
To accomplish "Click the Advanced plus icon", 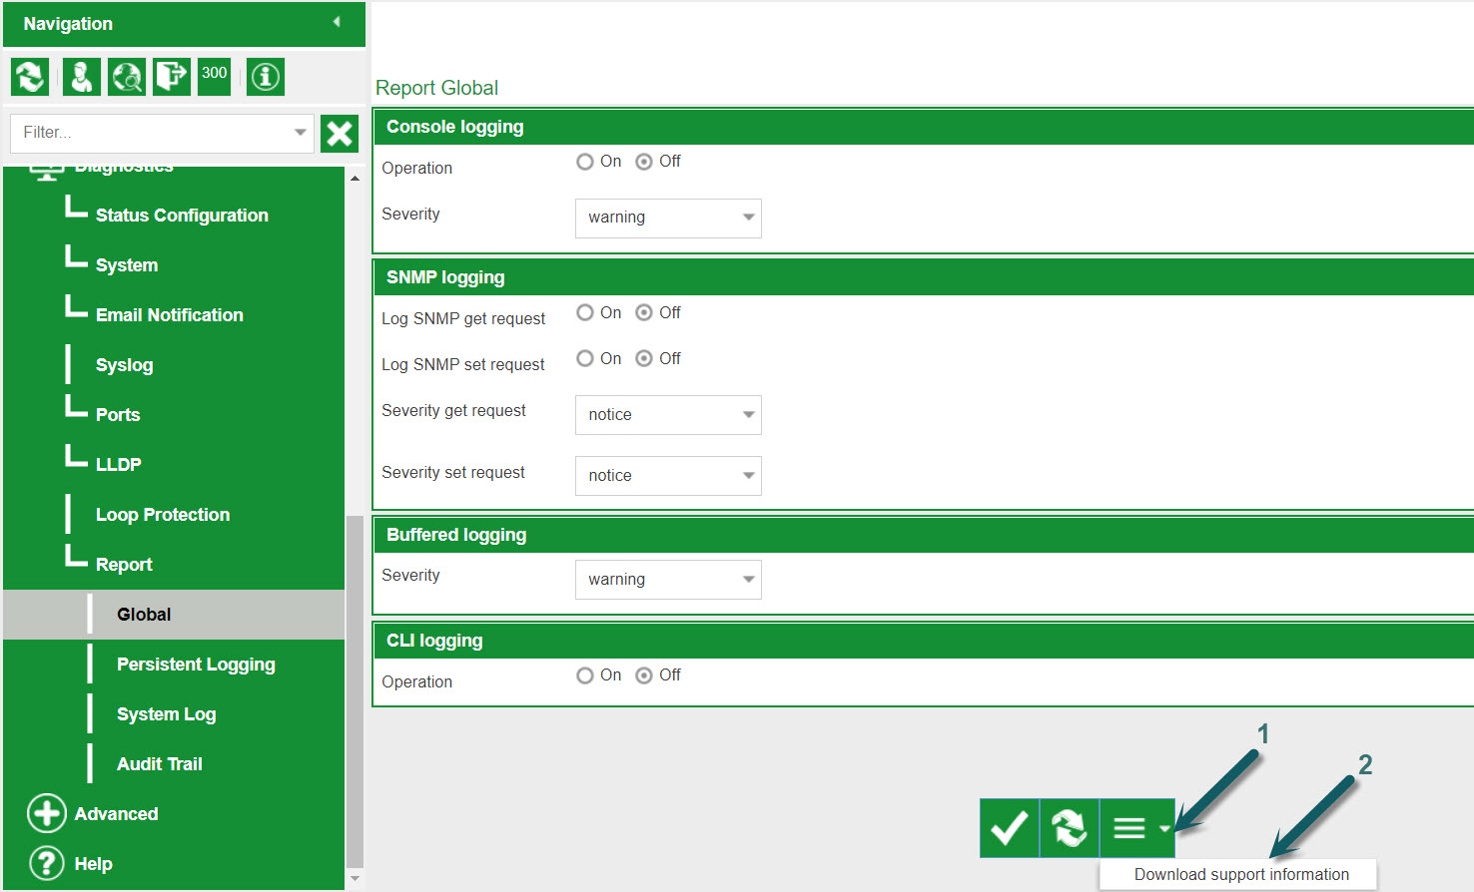I will coord(46,813).
